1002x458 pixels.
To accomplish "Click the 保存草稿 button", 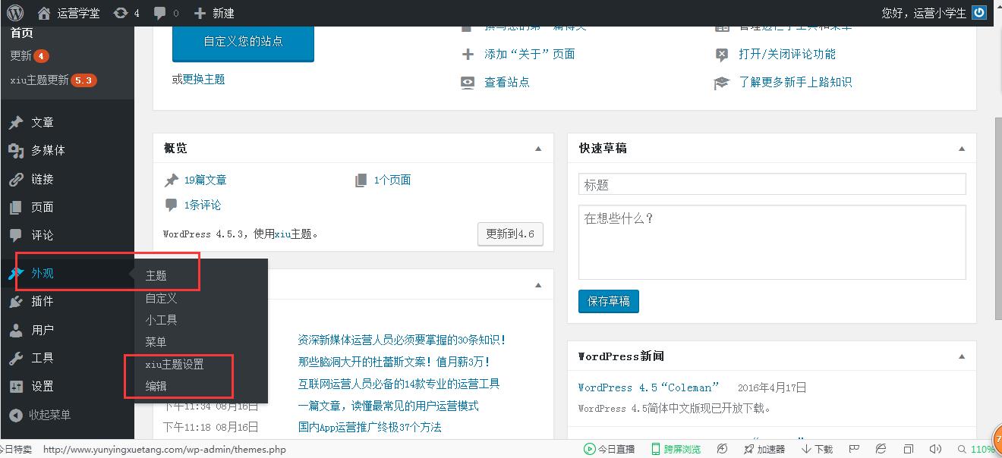I will coord(610,301).
